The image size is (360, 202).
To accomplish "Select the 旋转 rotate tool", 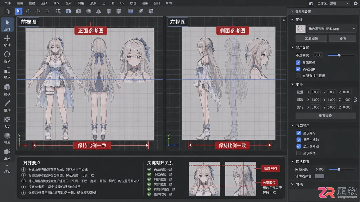I will point(7,57).
